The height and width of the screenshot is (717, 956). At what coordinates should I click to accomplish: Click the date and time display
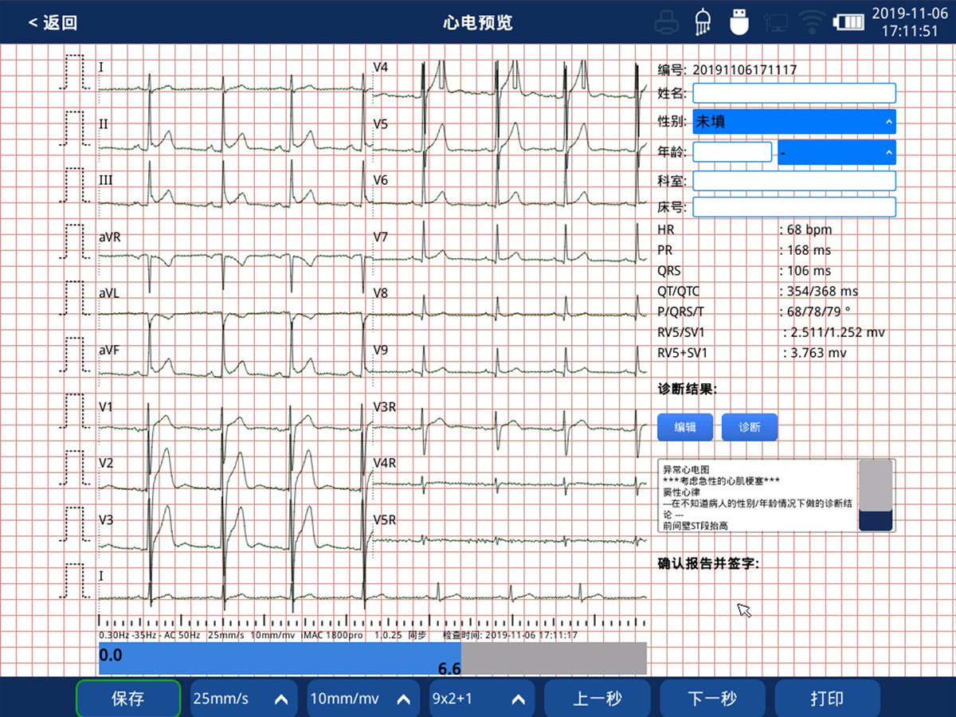click(x=909, y=22)
